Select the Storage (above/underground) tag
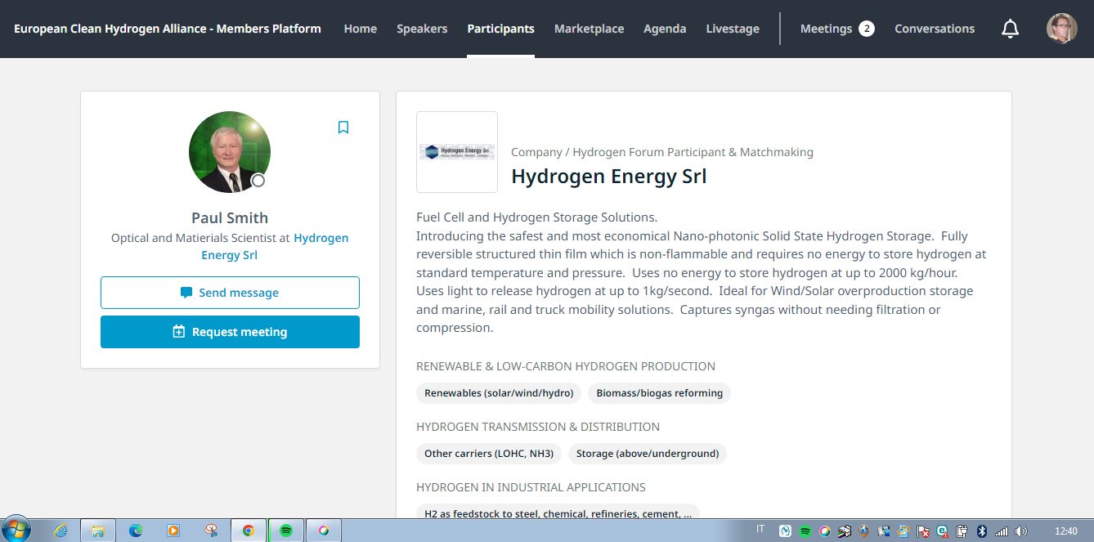The height and width of the screenshot is (542, 1094). (648, 454)
